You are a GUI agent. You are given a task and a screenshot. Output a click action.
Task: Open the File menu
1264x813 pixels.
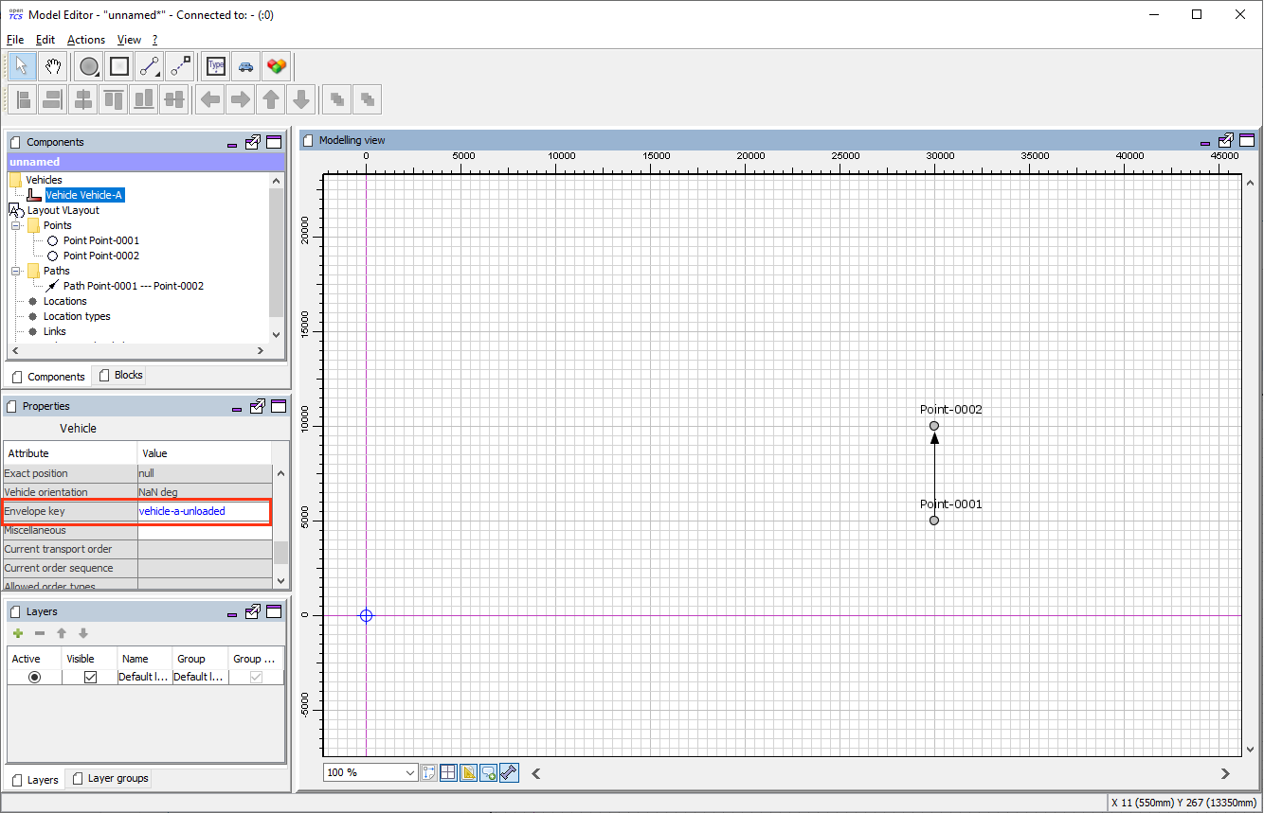tap(15, 40)
